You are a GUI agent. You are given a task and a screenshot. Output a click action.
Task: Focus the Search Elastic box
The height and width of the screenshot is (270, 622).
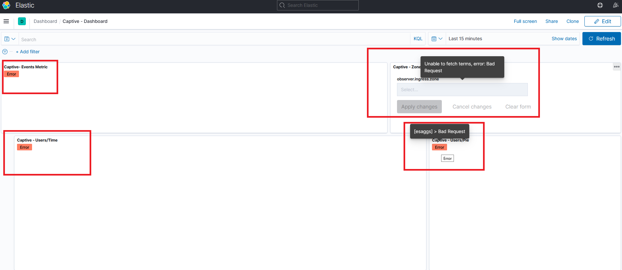pos(318,5)
